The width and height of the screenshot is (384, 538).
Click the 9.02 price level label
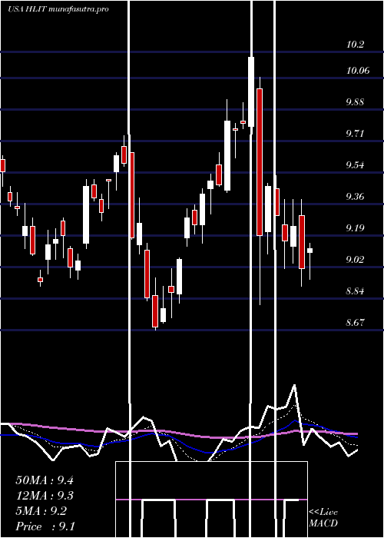pyautogui.click(x=356, y=260)
